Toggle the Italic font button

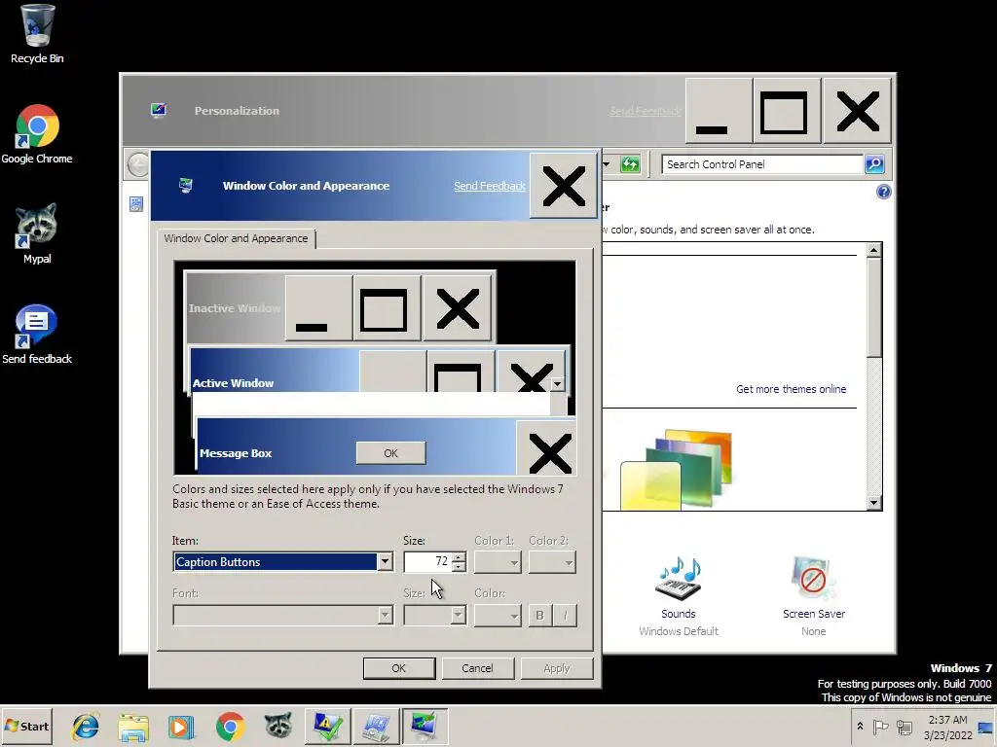pyautogui.click(x=566, y=615)
